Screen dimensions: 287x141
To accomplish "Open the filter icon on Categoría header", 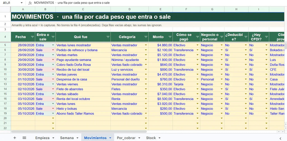I will tap(146, 37).
